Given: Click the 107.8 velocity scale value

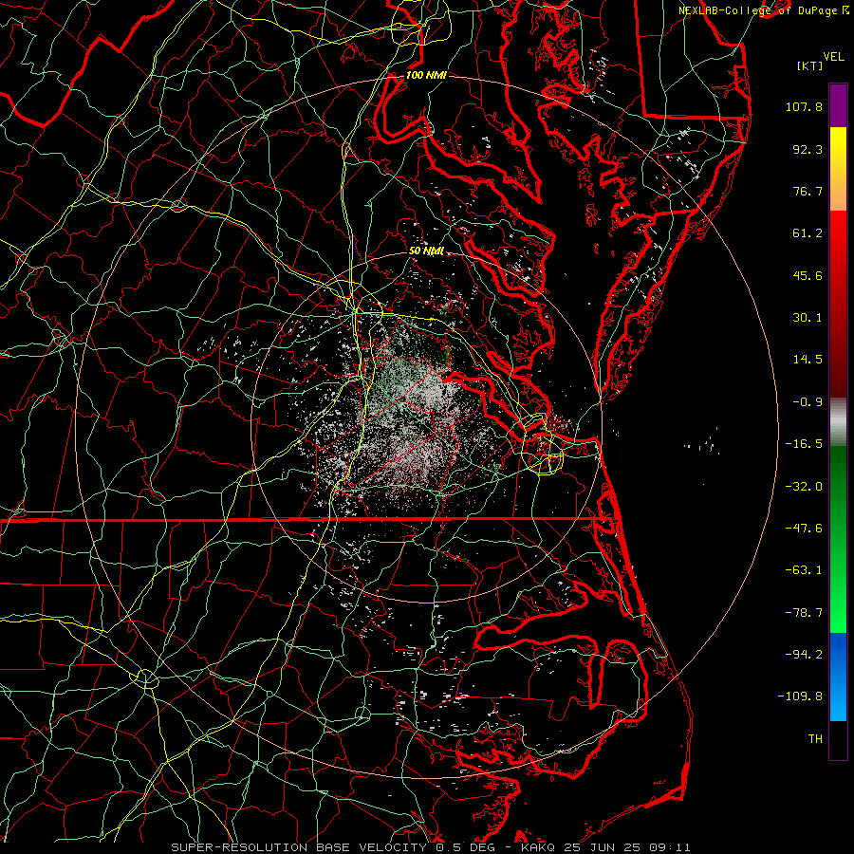Looking at the screenshot, I should coord(804,106).
